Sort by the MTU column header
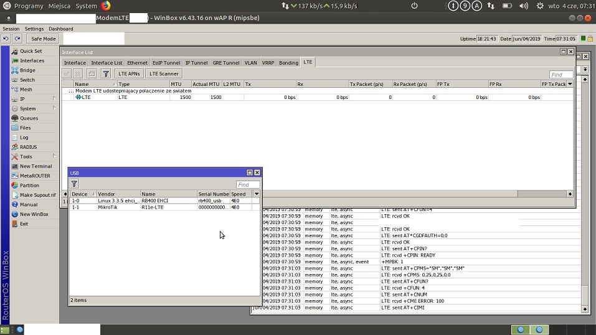The image size is (596, 335). (x=180, y=84)
